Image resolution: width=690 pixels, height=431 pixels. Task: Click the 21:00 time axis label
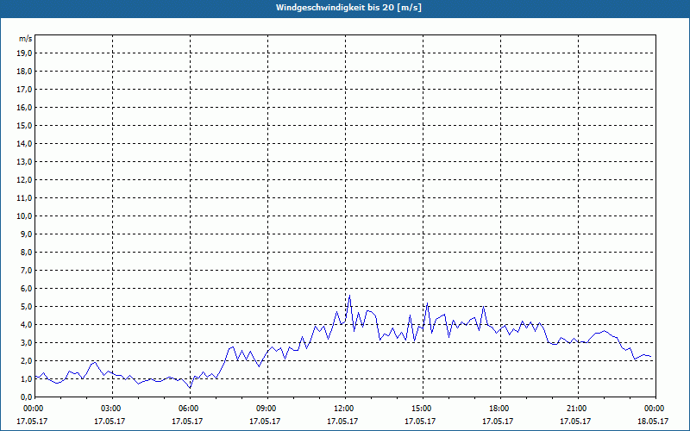coord(577,409)
